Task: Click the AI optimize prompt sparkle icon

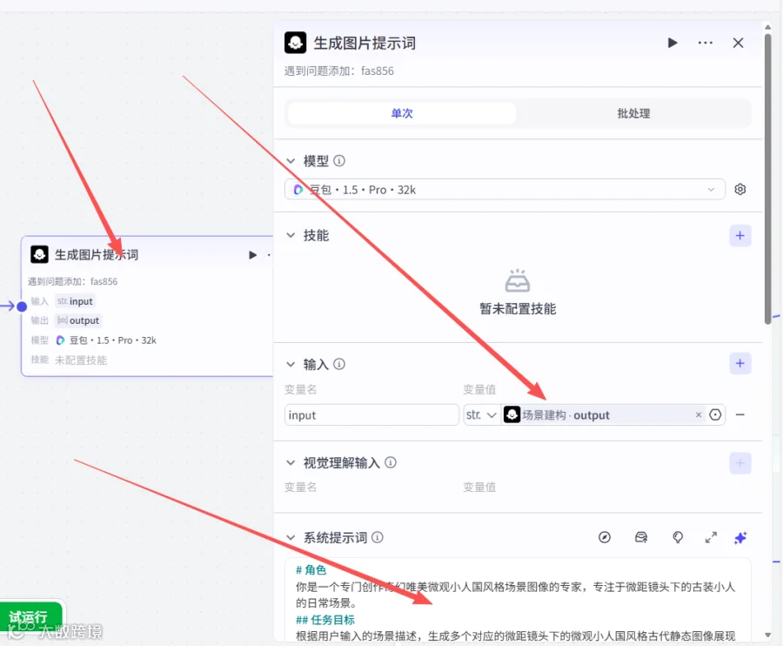Action: pyautogui.click(x=740, y=537)
